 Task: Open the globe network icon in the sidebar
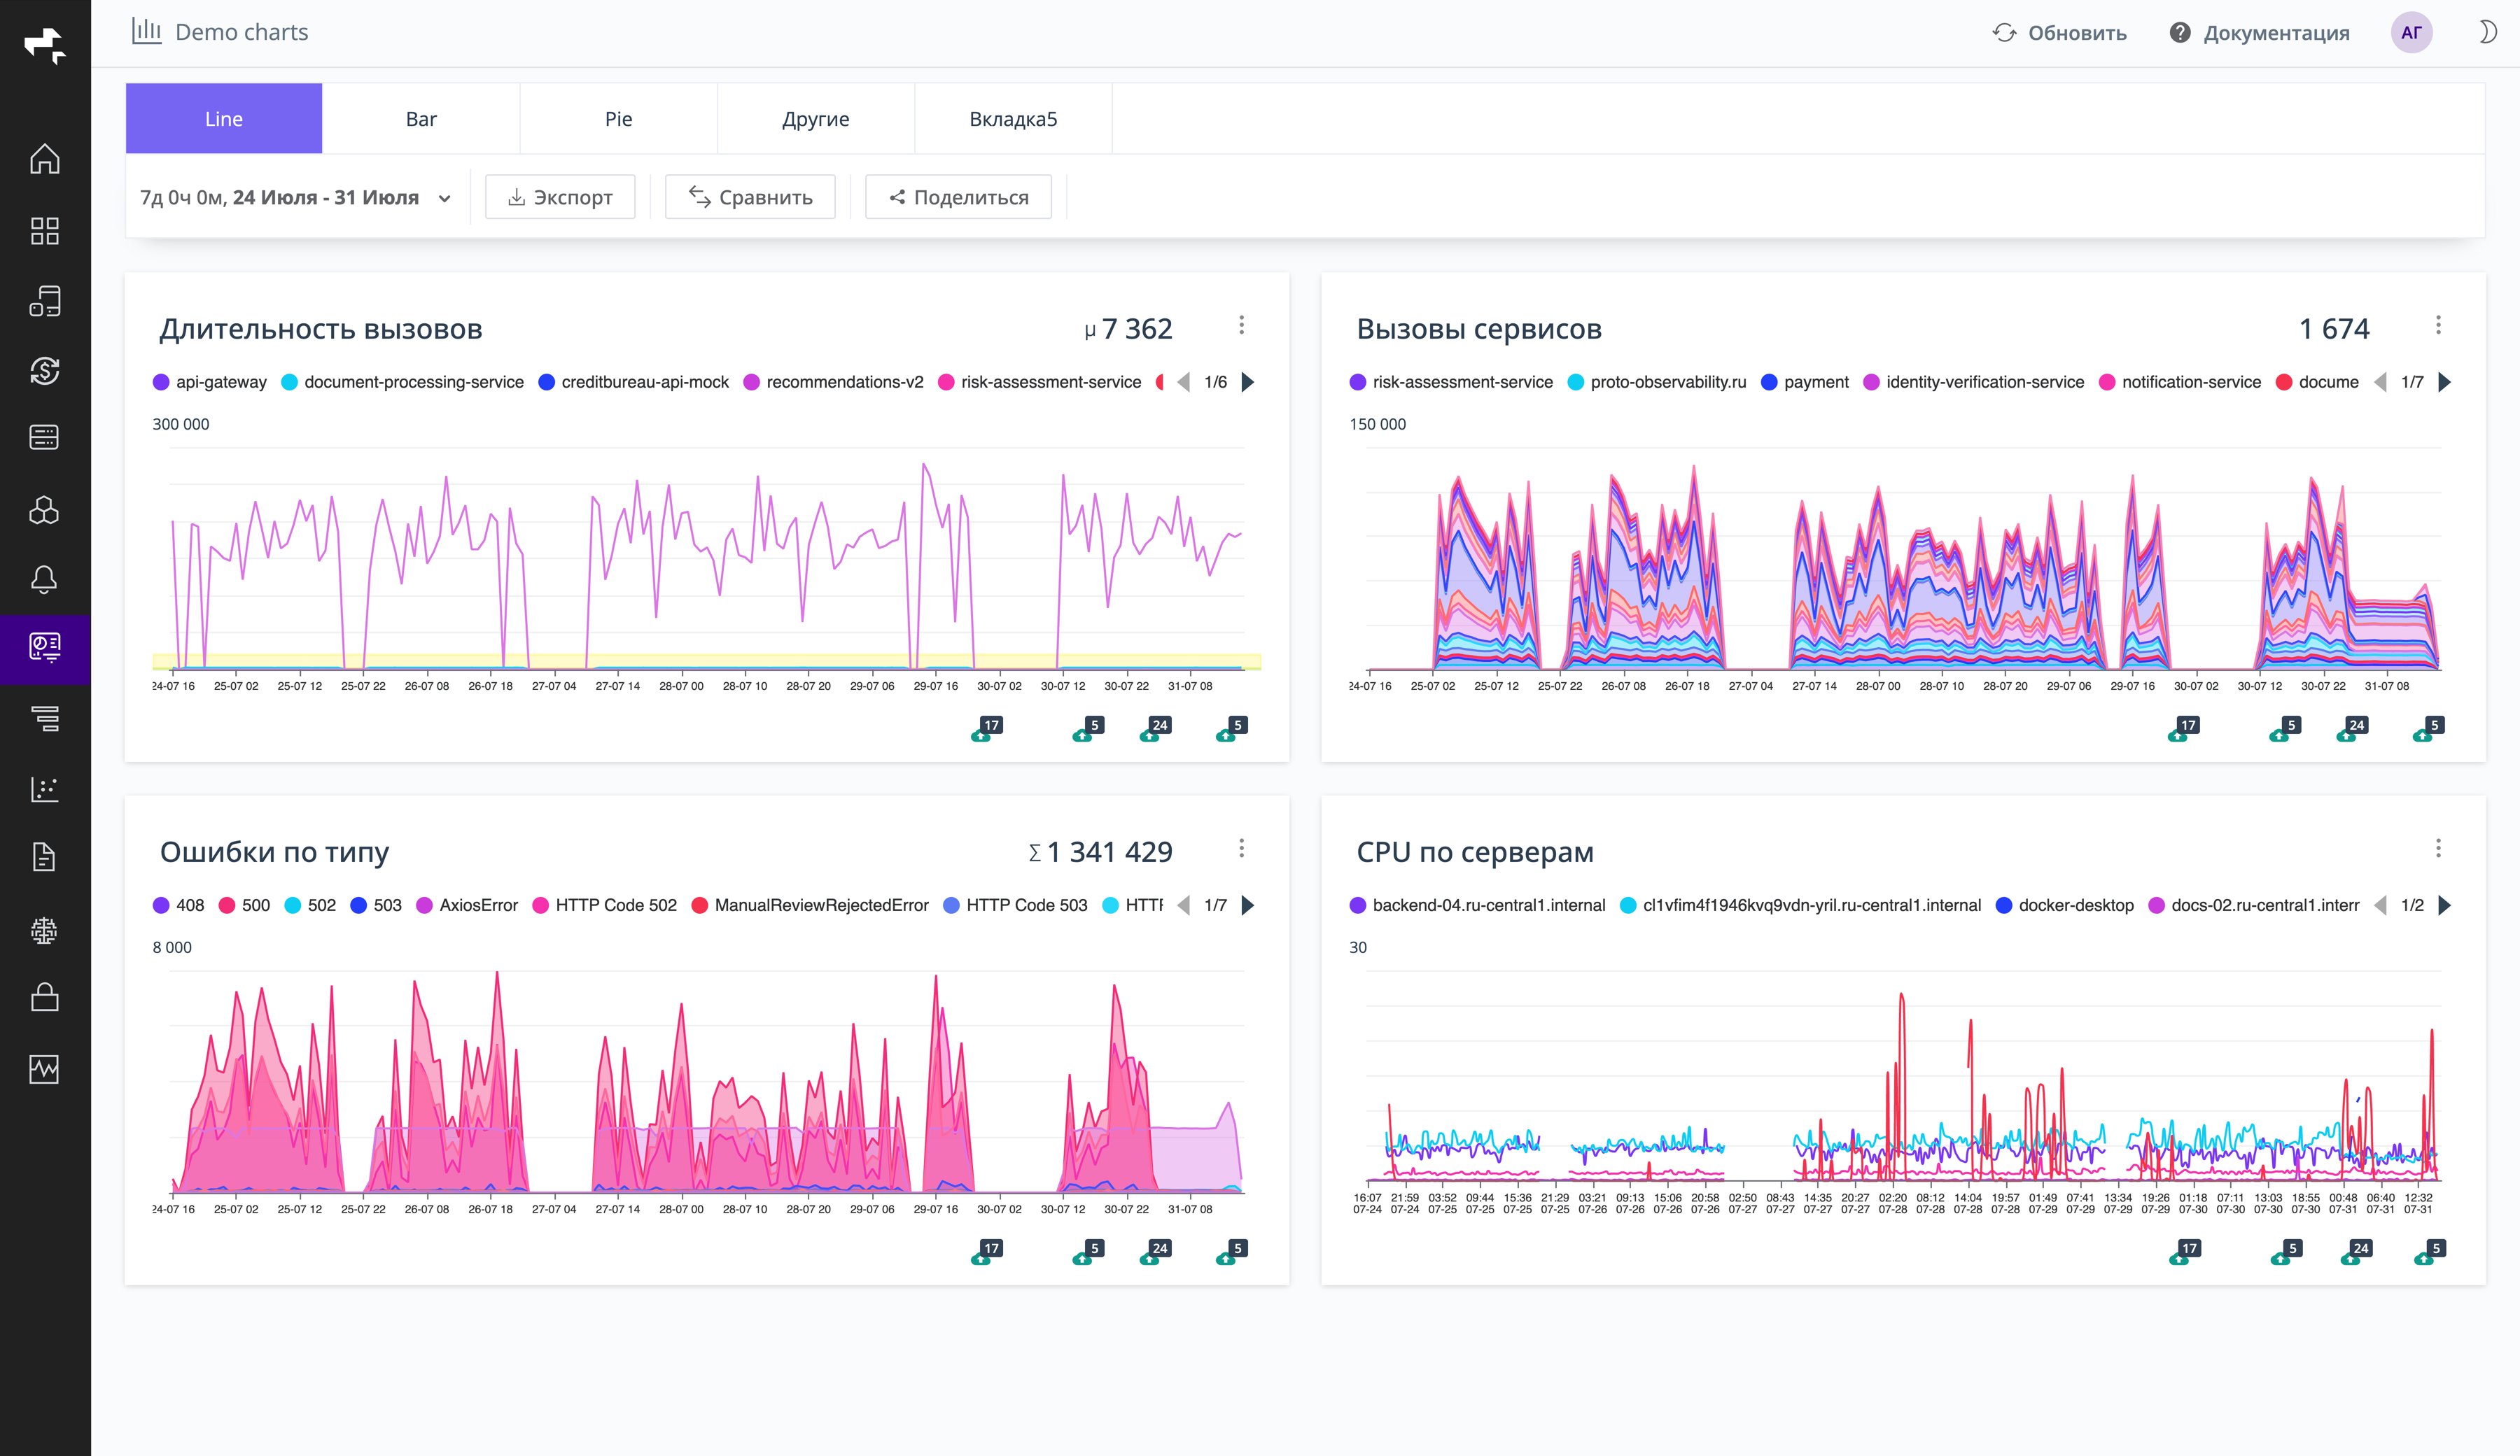[x=45, y=931]
